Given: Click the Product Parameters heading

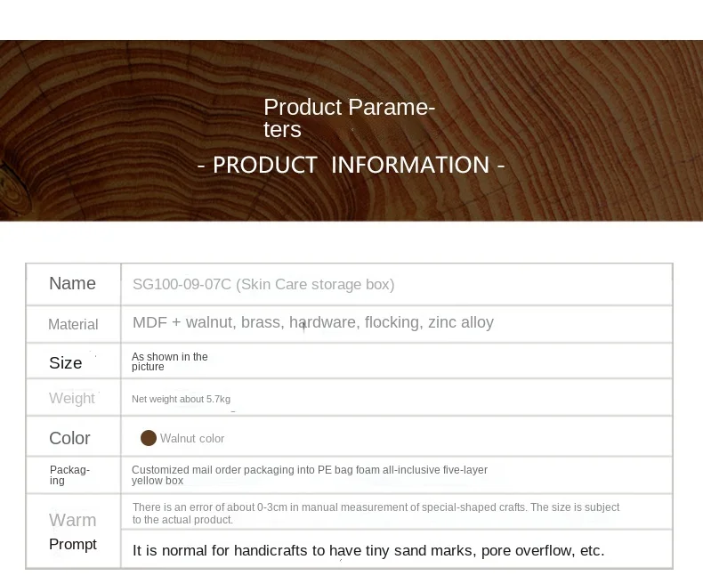Looking at the screenshot, I should point(349,118).
